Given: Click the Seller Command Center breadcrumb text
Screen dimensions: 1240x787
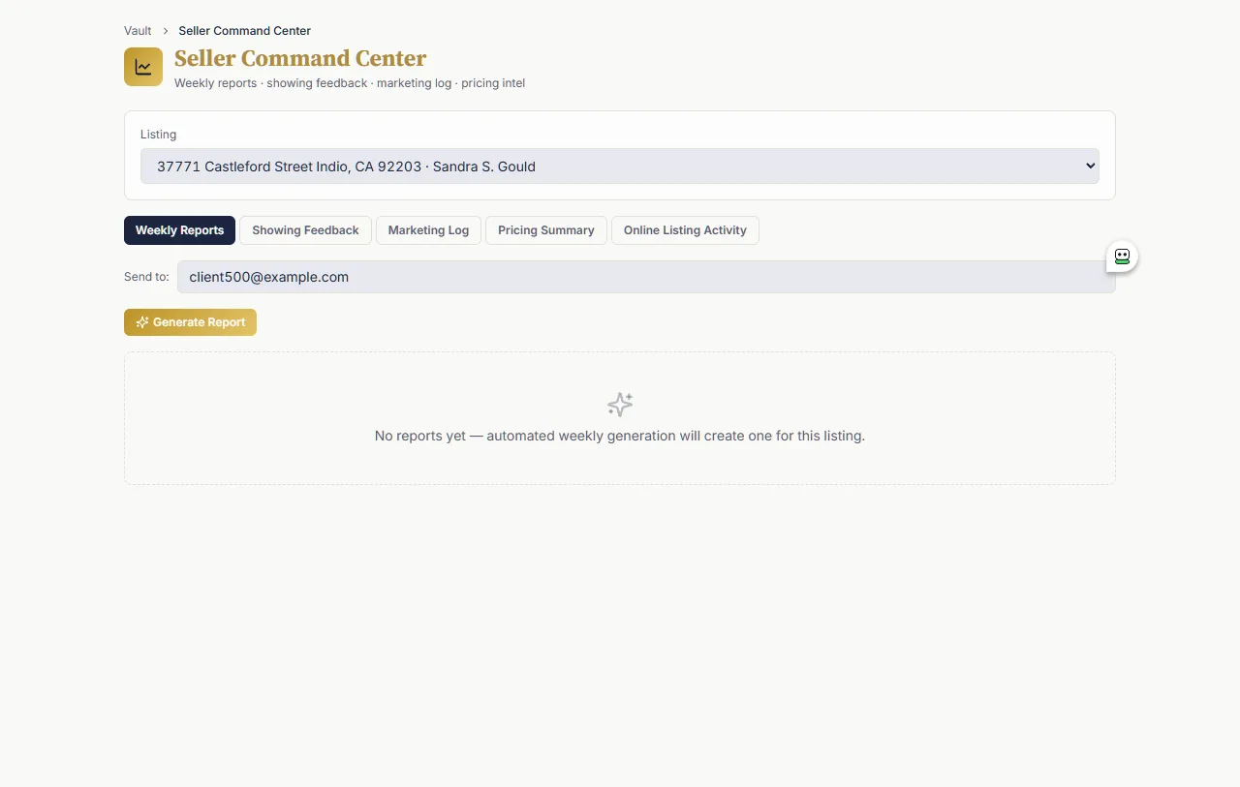Looking at the screenshot, I should 244,31.
